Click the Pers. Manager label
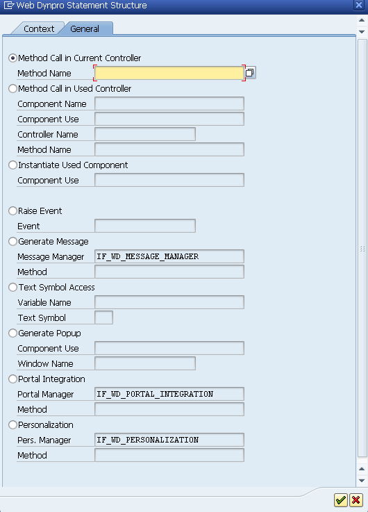 coord(44,440)
